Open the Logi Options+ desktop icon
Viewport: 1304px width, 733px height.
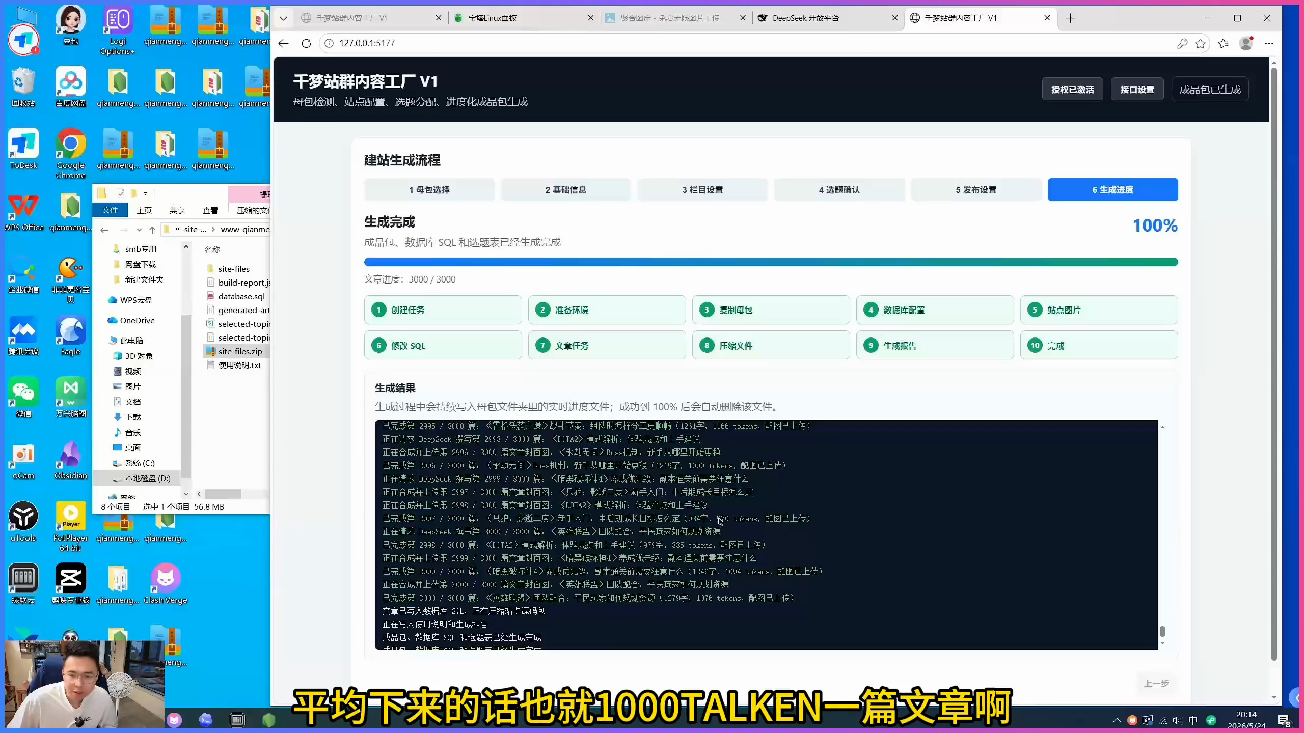(118, 30)
